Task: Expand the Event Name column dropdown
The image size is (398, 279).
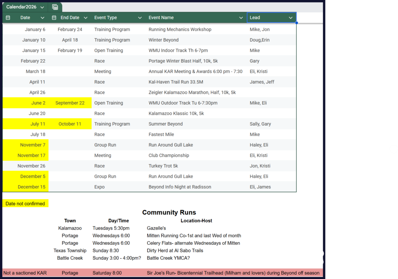Action: [x=241, y=18]
